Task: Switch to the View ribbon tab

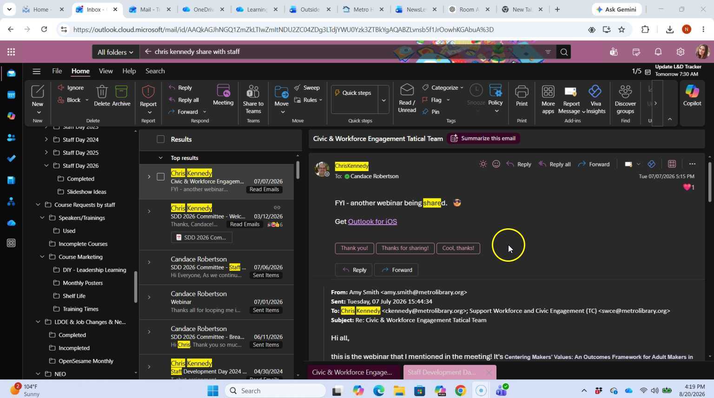Action: click(x=106, y=71)
